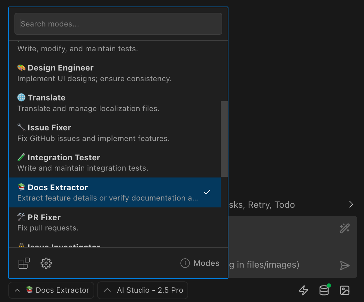
Task: Open mode settings with the gear icon
Action: tap(46, 263)
